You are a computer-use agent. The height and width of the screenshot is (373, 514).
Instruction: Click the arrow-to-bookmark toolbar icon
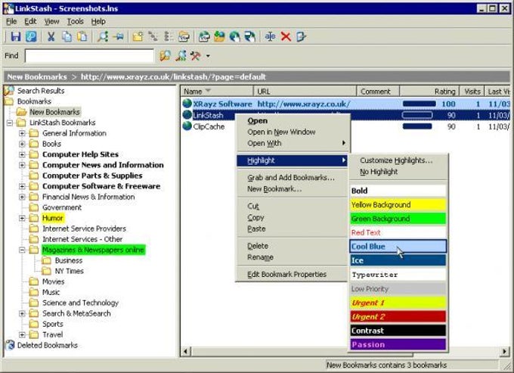(x=119, y=36)
